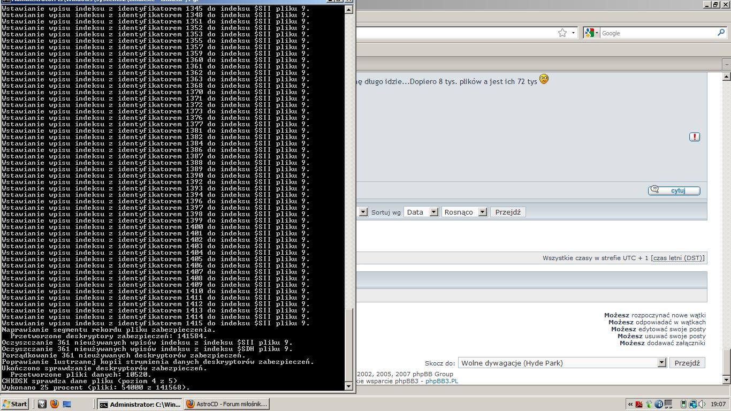
Task: Open the Firefox address bar history dropdown arrow
Action: 573,33
